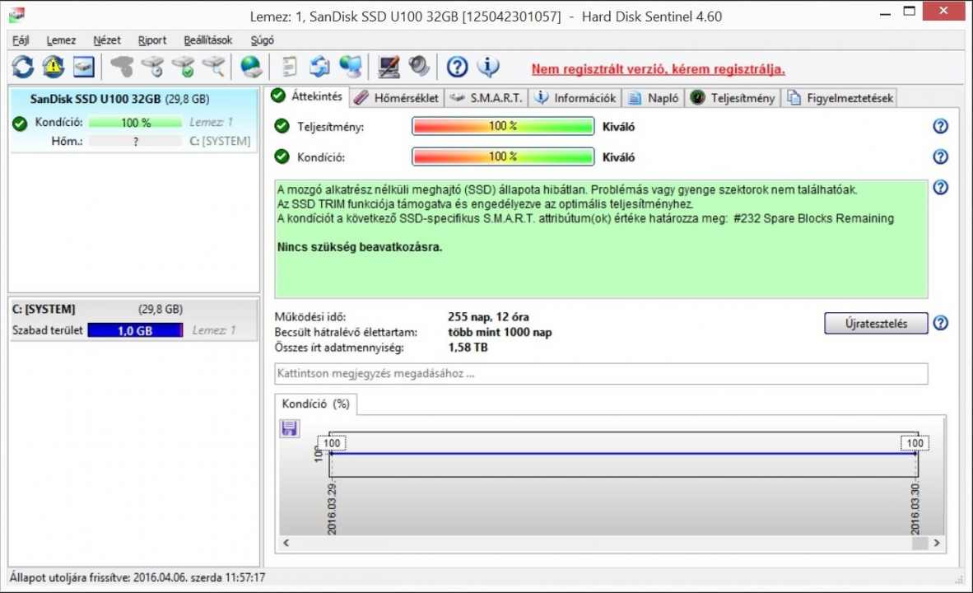Click the 1,58 TB written data value
The width and height of the screenshot is (973, 593).
(468, 347)
